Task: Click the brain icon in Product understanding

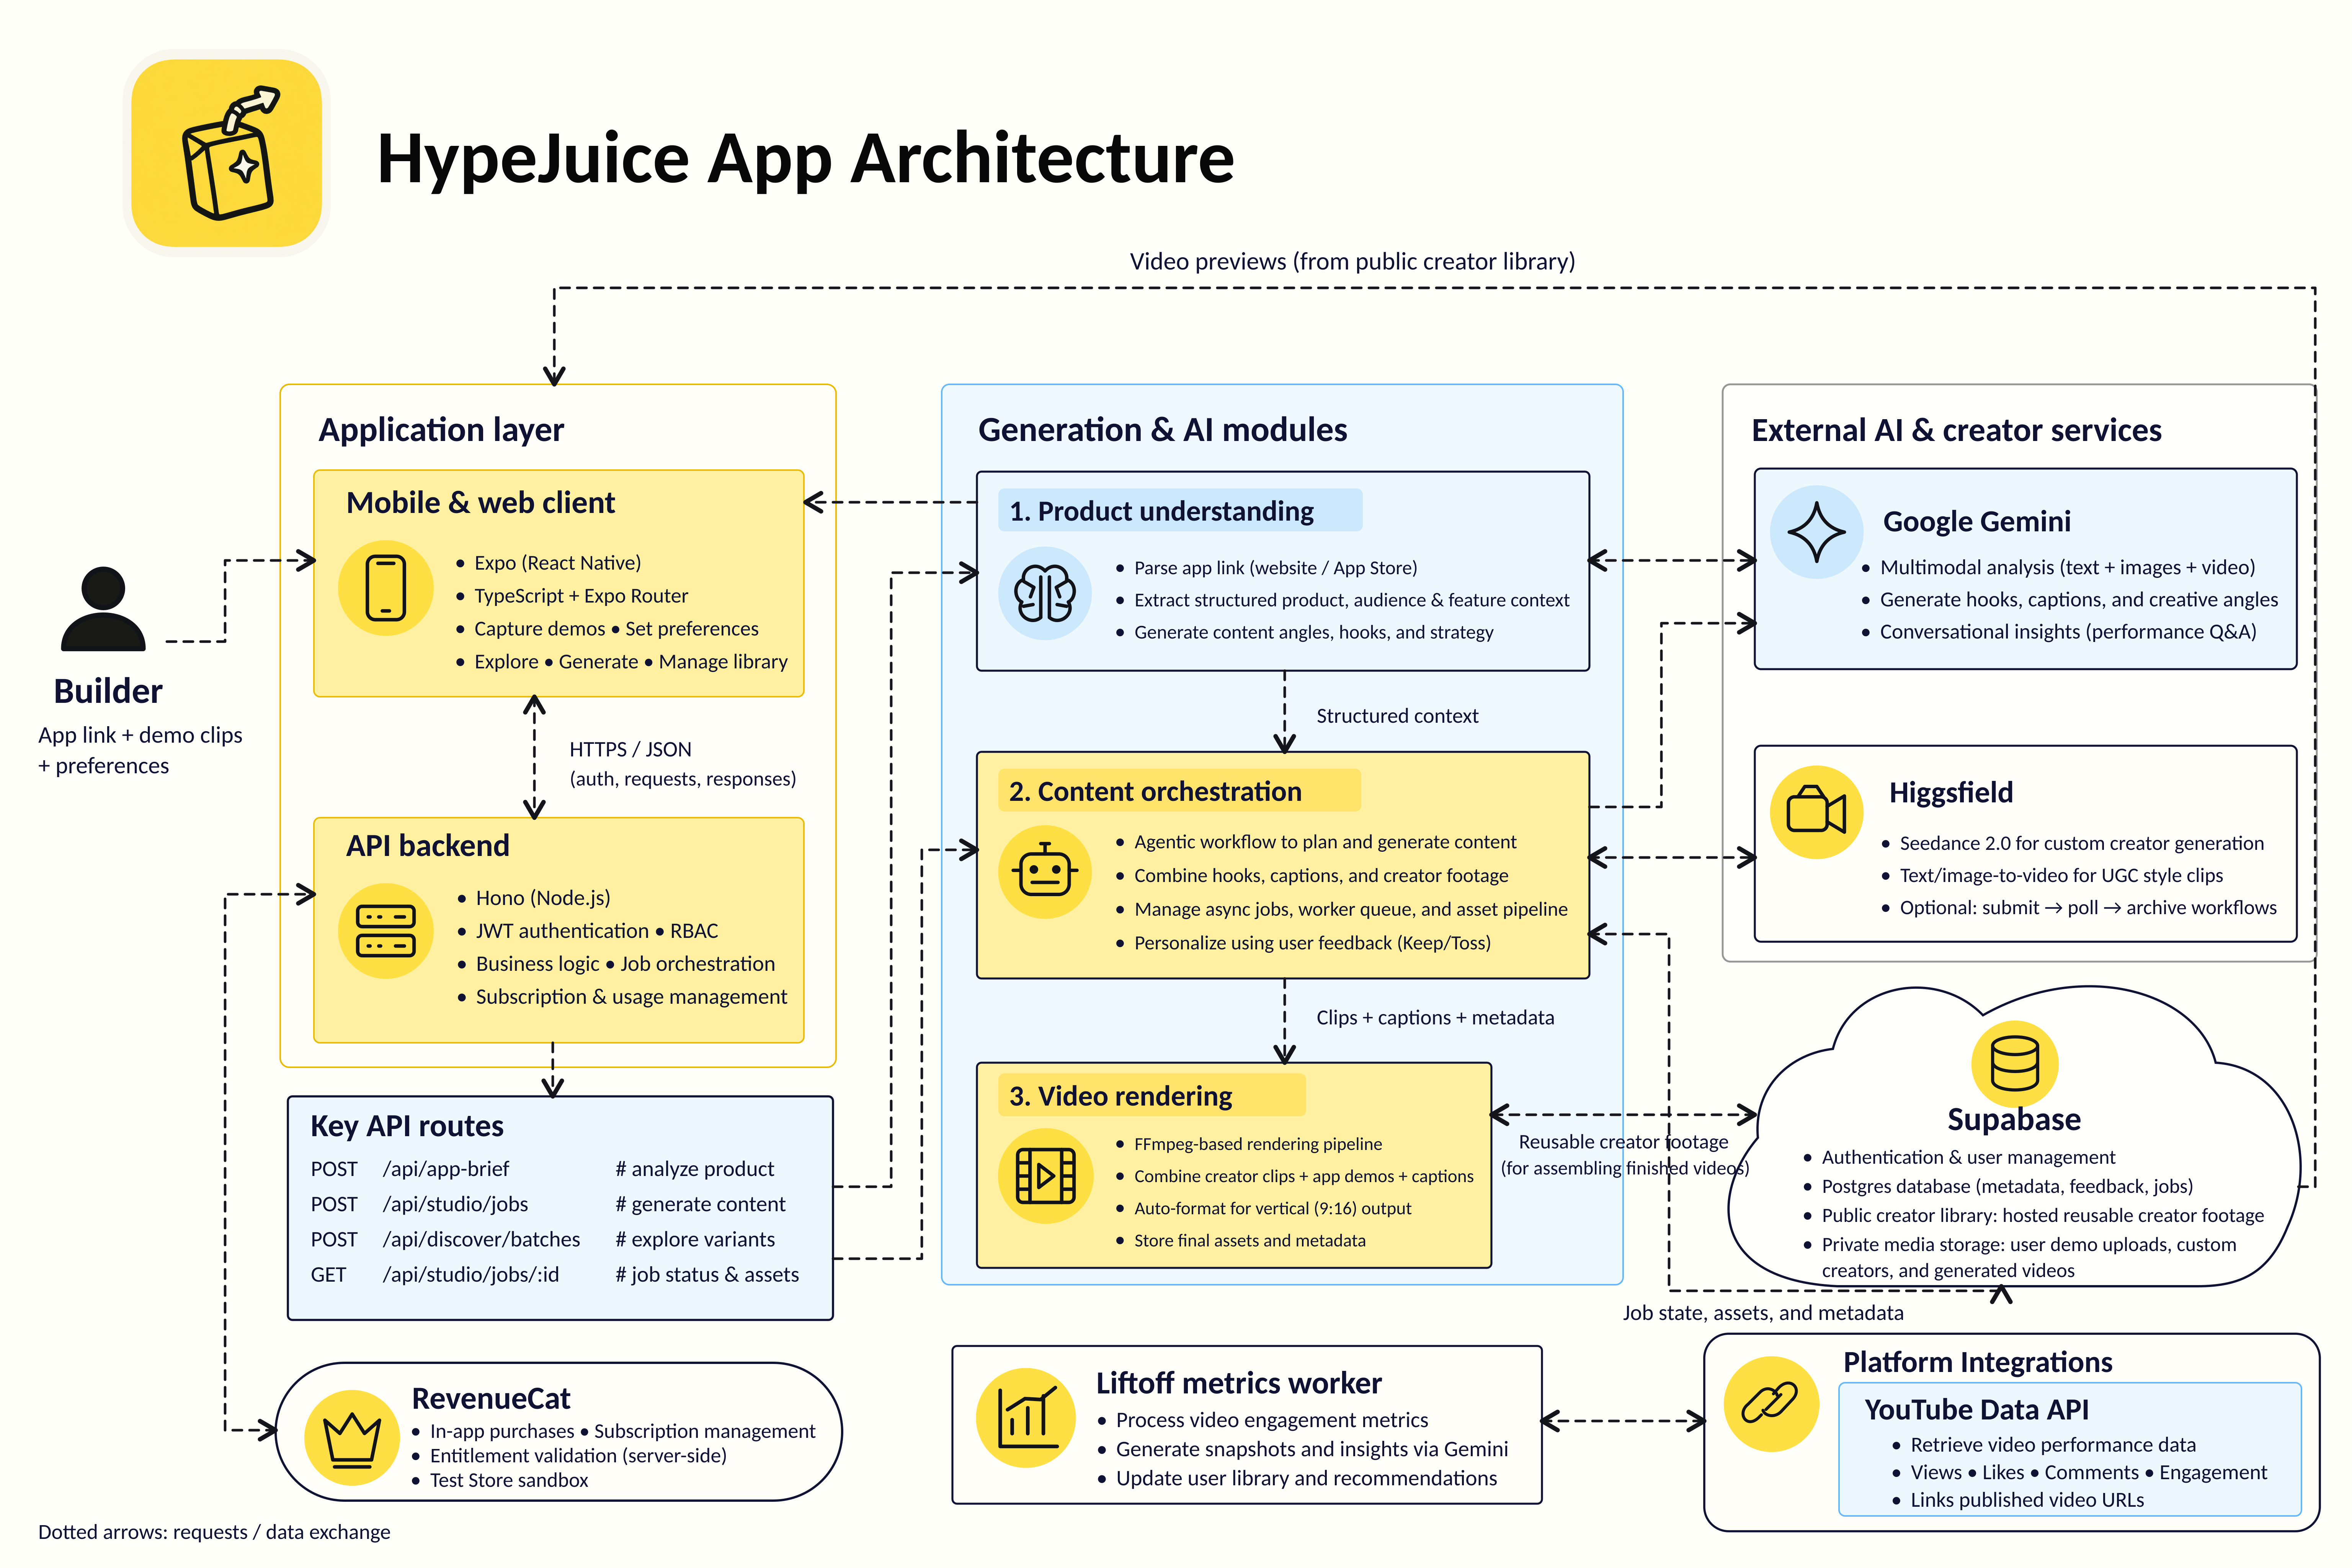Action: tap(1045, 593)
